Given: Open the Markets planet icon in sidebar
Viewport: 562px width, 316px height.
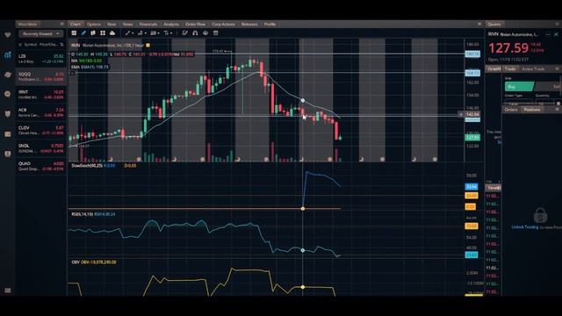Looking at the screenshot, I should [8, 75].
